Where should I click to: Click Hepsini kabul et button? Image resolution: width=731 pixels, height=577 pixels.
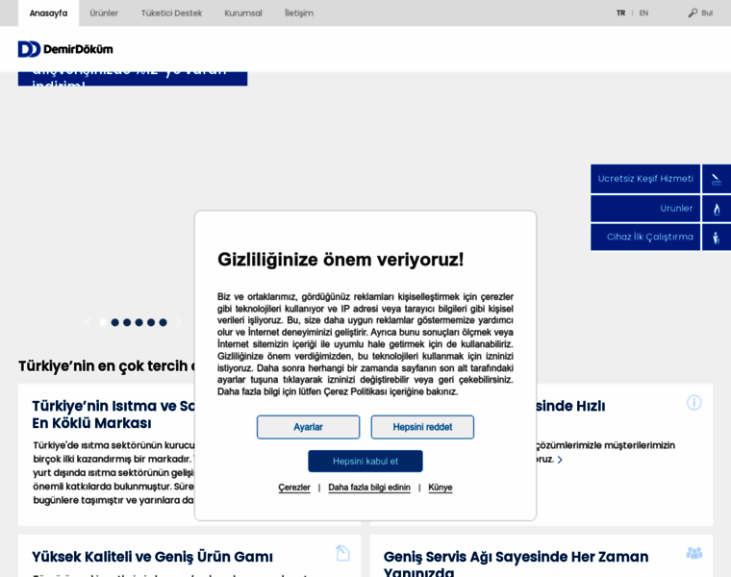365,461
